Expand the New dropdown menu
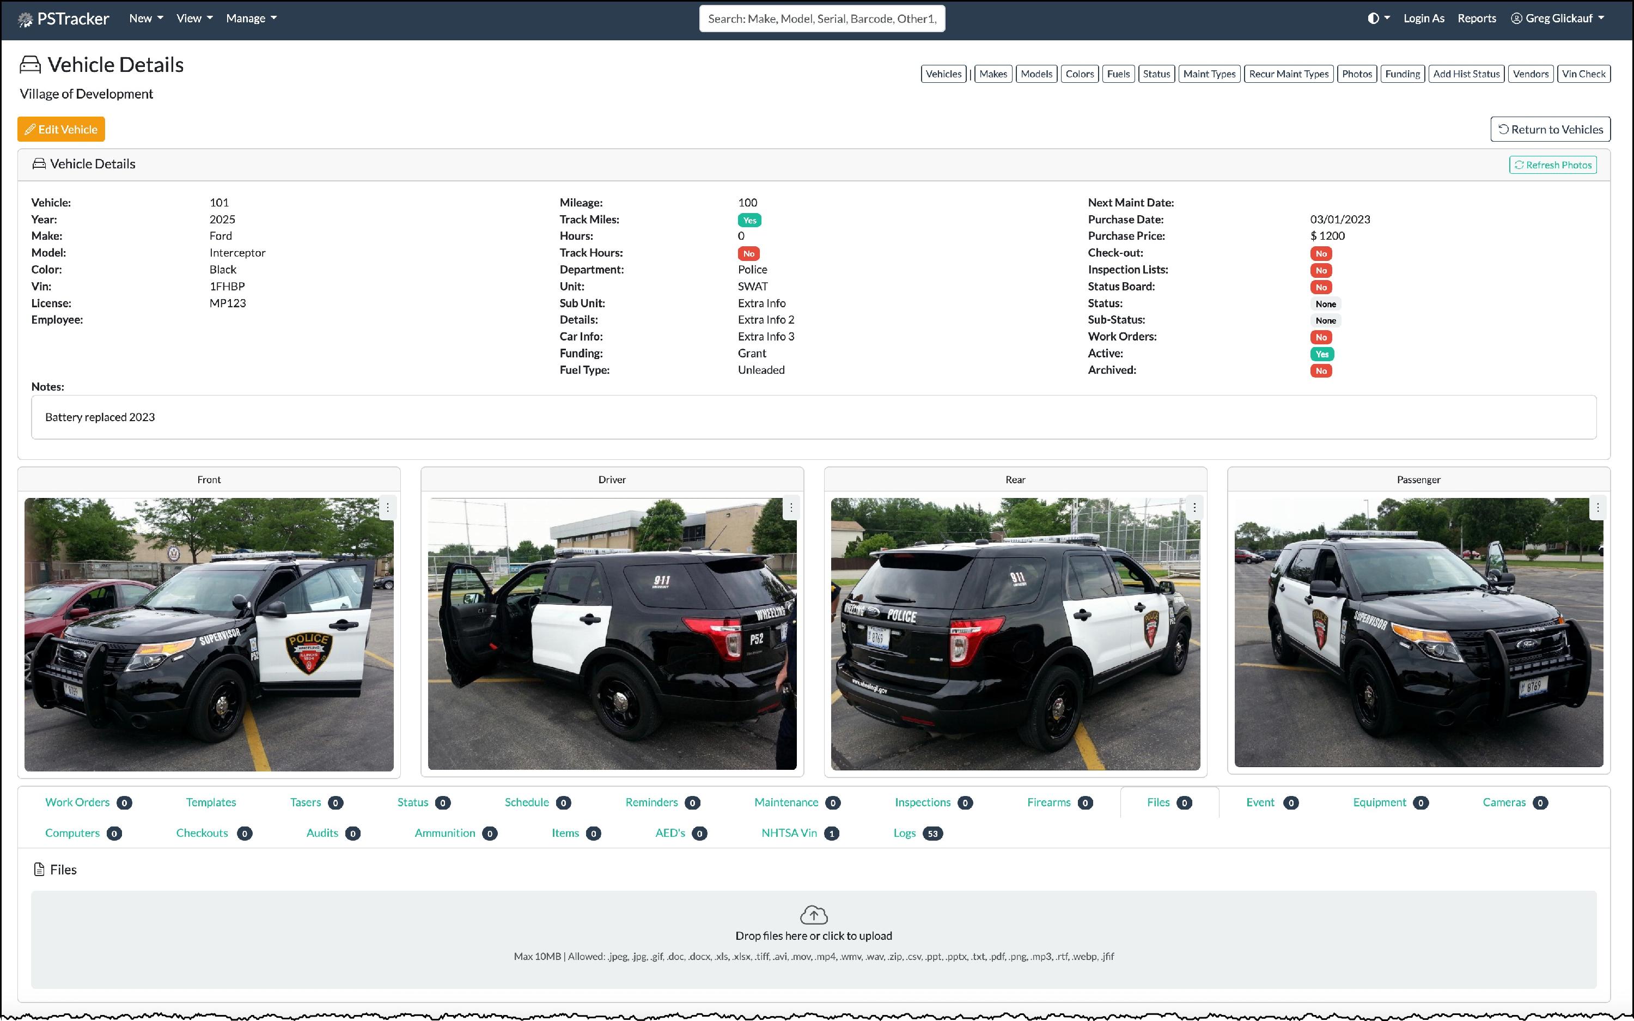The image size is (1634, 1021). click(146, 18)
